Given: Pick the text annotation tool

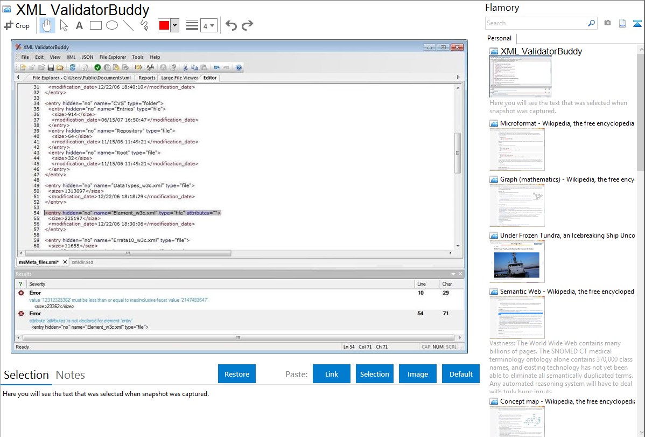Looking at the screenshot, I should [x=79, y=25].
